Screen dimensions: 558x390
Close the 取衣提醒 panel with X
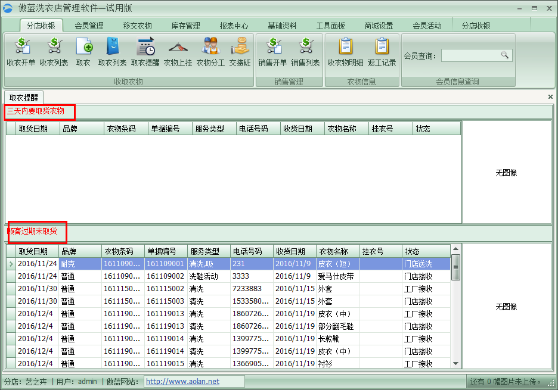(550, 96)
